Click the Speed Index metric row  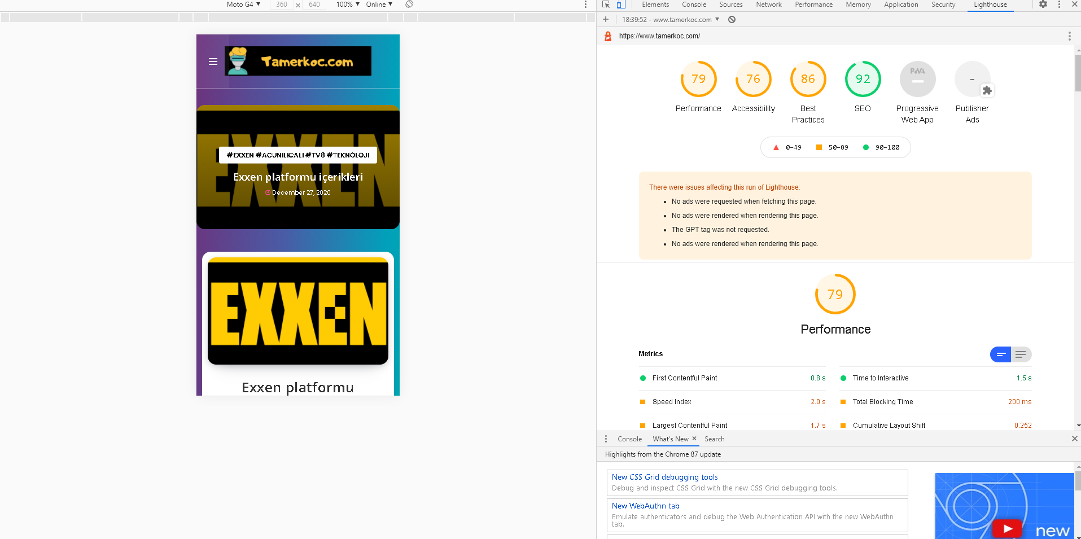pyautogui.click(x=732, y=402)
